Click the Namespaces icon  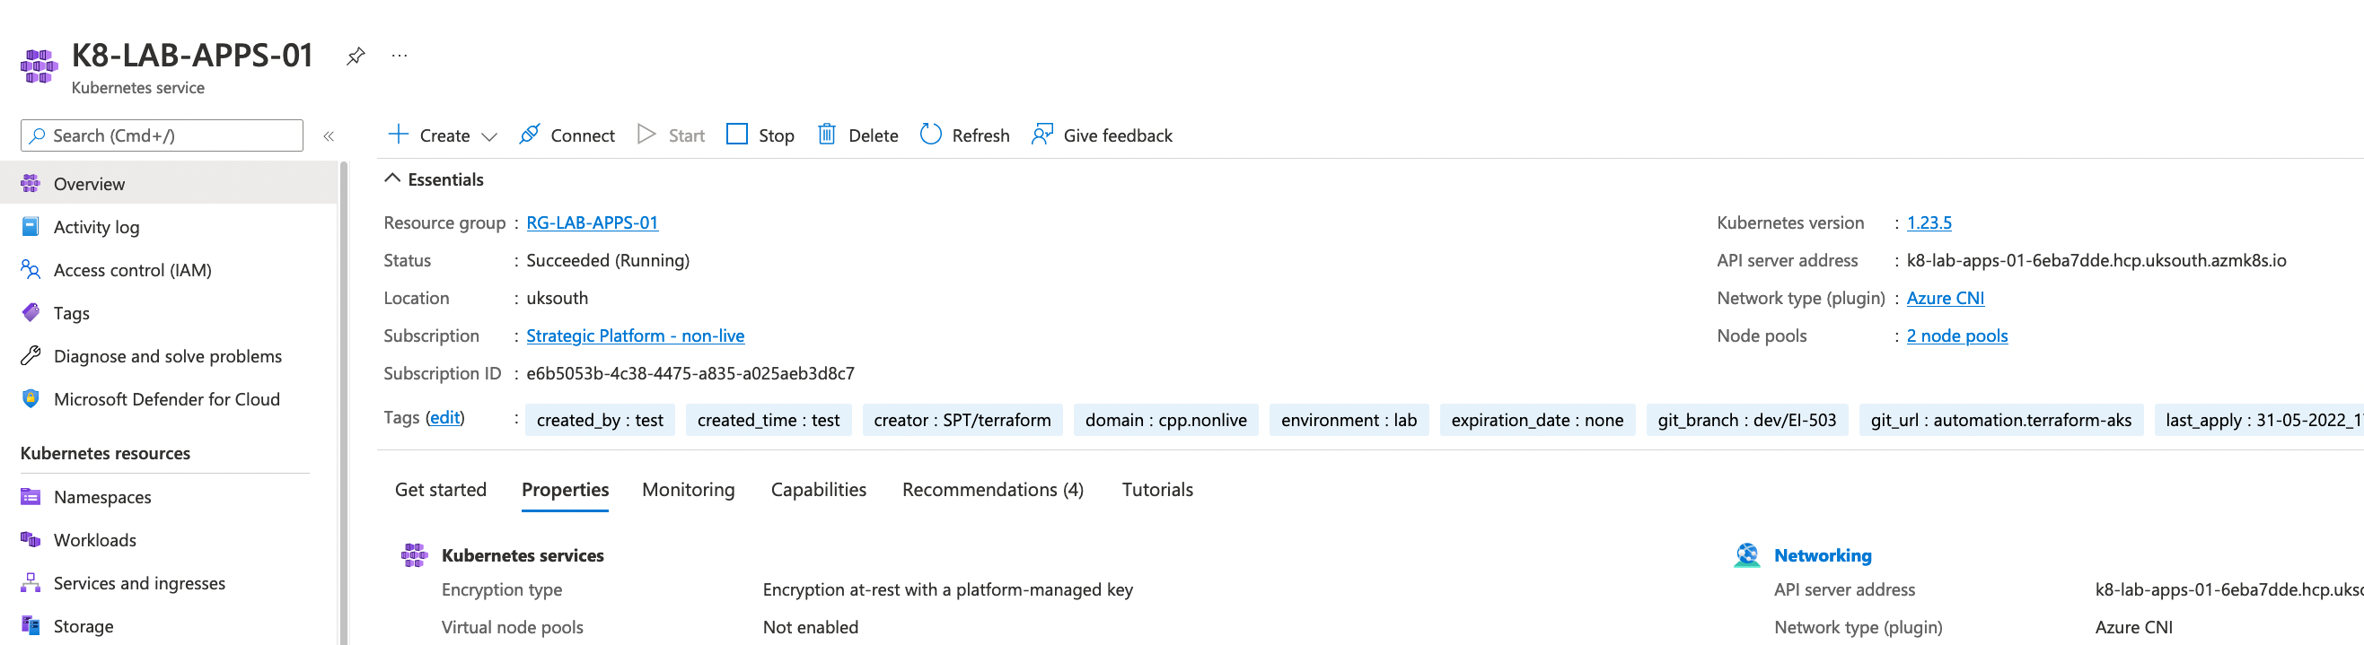[31, 497]
